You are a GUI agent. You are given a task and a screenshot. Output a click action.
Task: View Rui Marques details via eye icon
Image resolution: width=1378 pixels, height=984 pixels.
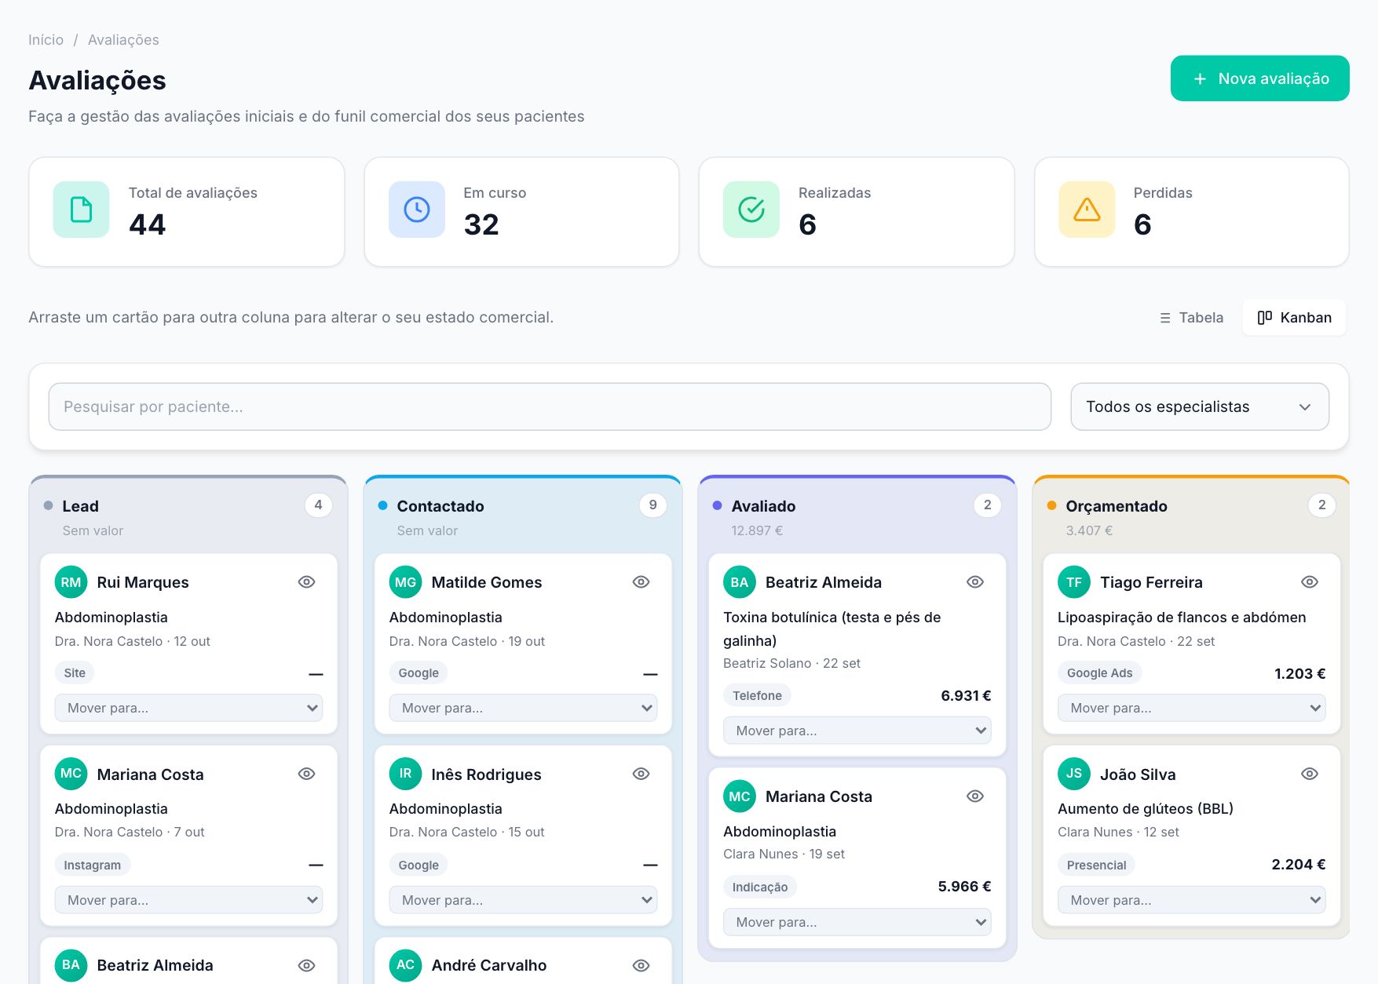click(x=307, y=582)
